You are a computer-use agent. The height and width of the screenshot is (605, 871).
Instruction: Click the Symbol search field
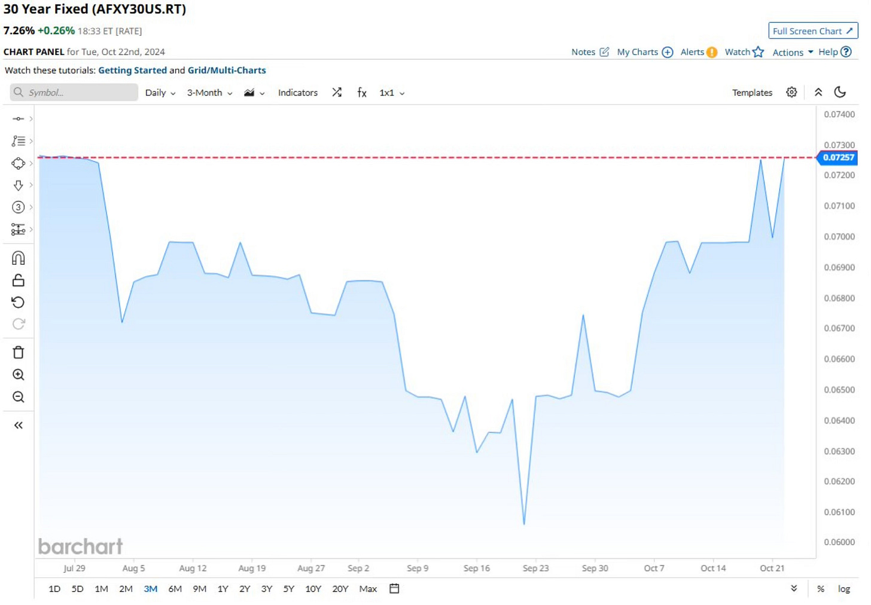[x=74, y=92]
